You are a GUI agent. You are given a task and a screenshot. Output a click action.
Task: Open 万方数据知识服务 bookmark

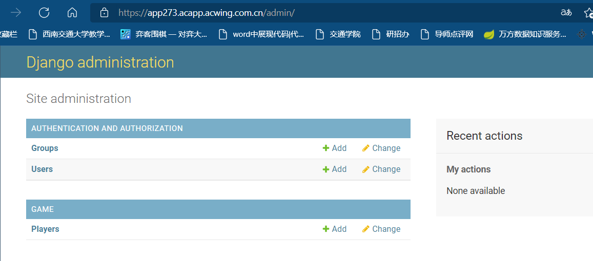(x=525, y=34)
